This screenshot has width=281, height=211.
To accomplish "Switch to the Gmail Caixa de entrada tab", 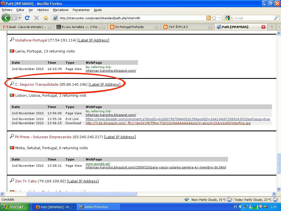I will coord(27,27).
